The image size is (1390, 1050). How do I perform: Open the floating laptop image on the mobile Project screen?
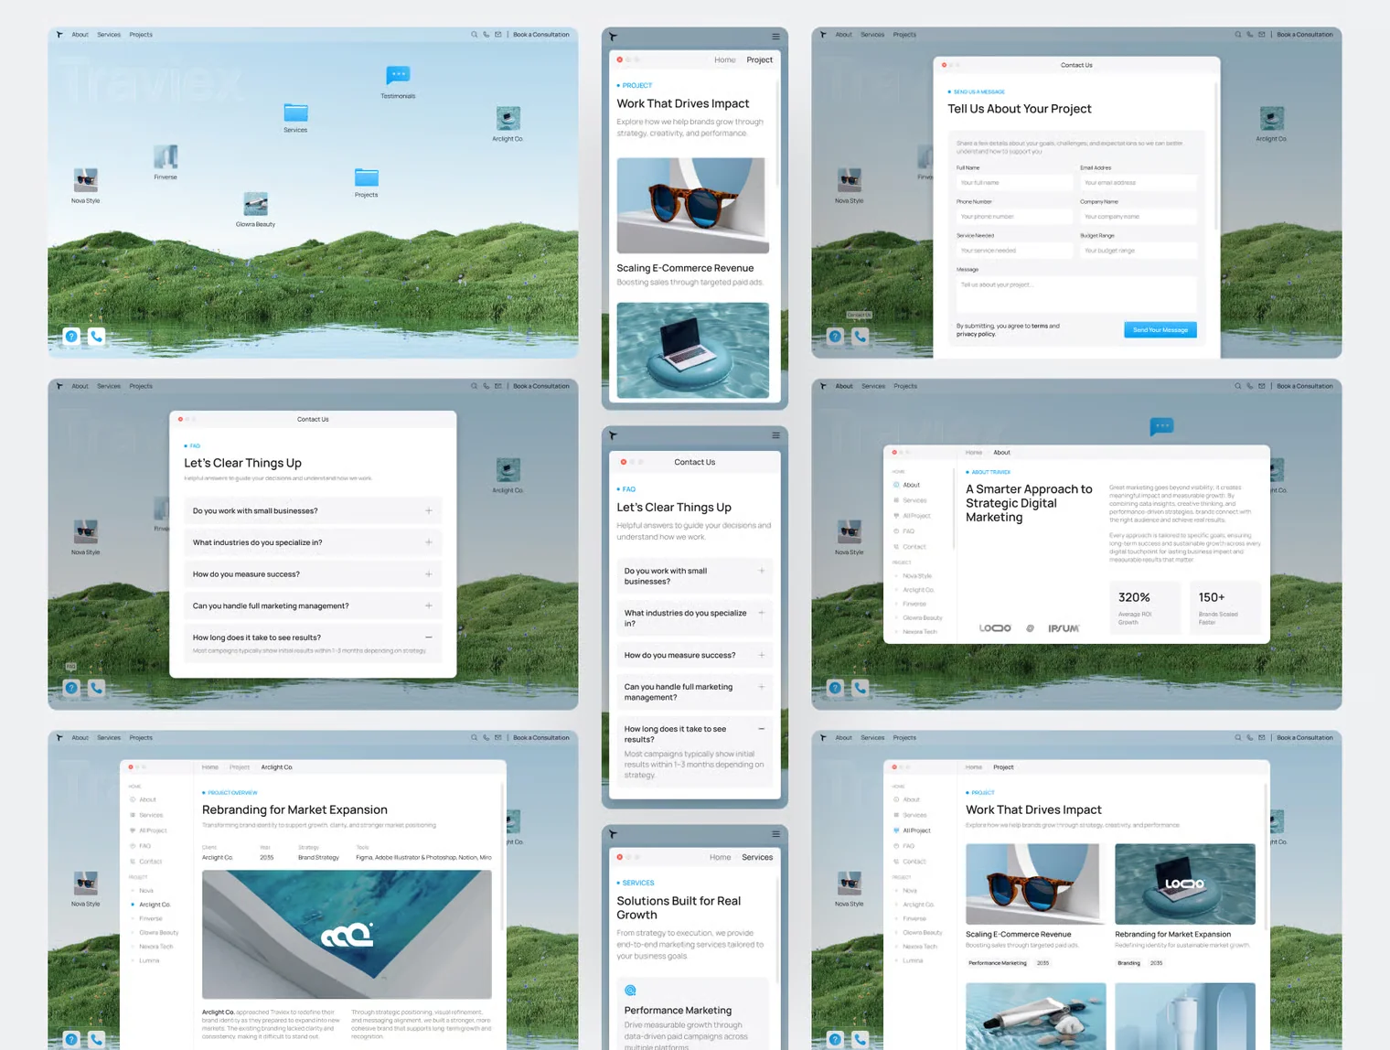693,350
